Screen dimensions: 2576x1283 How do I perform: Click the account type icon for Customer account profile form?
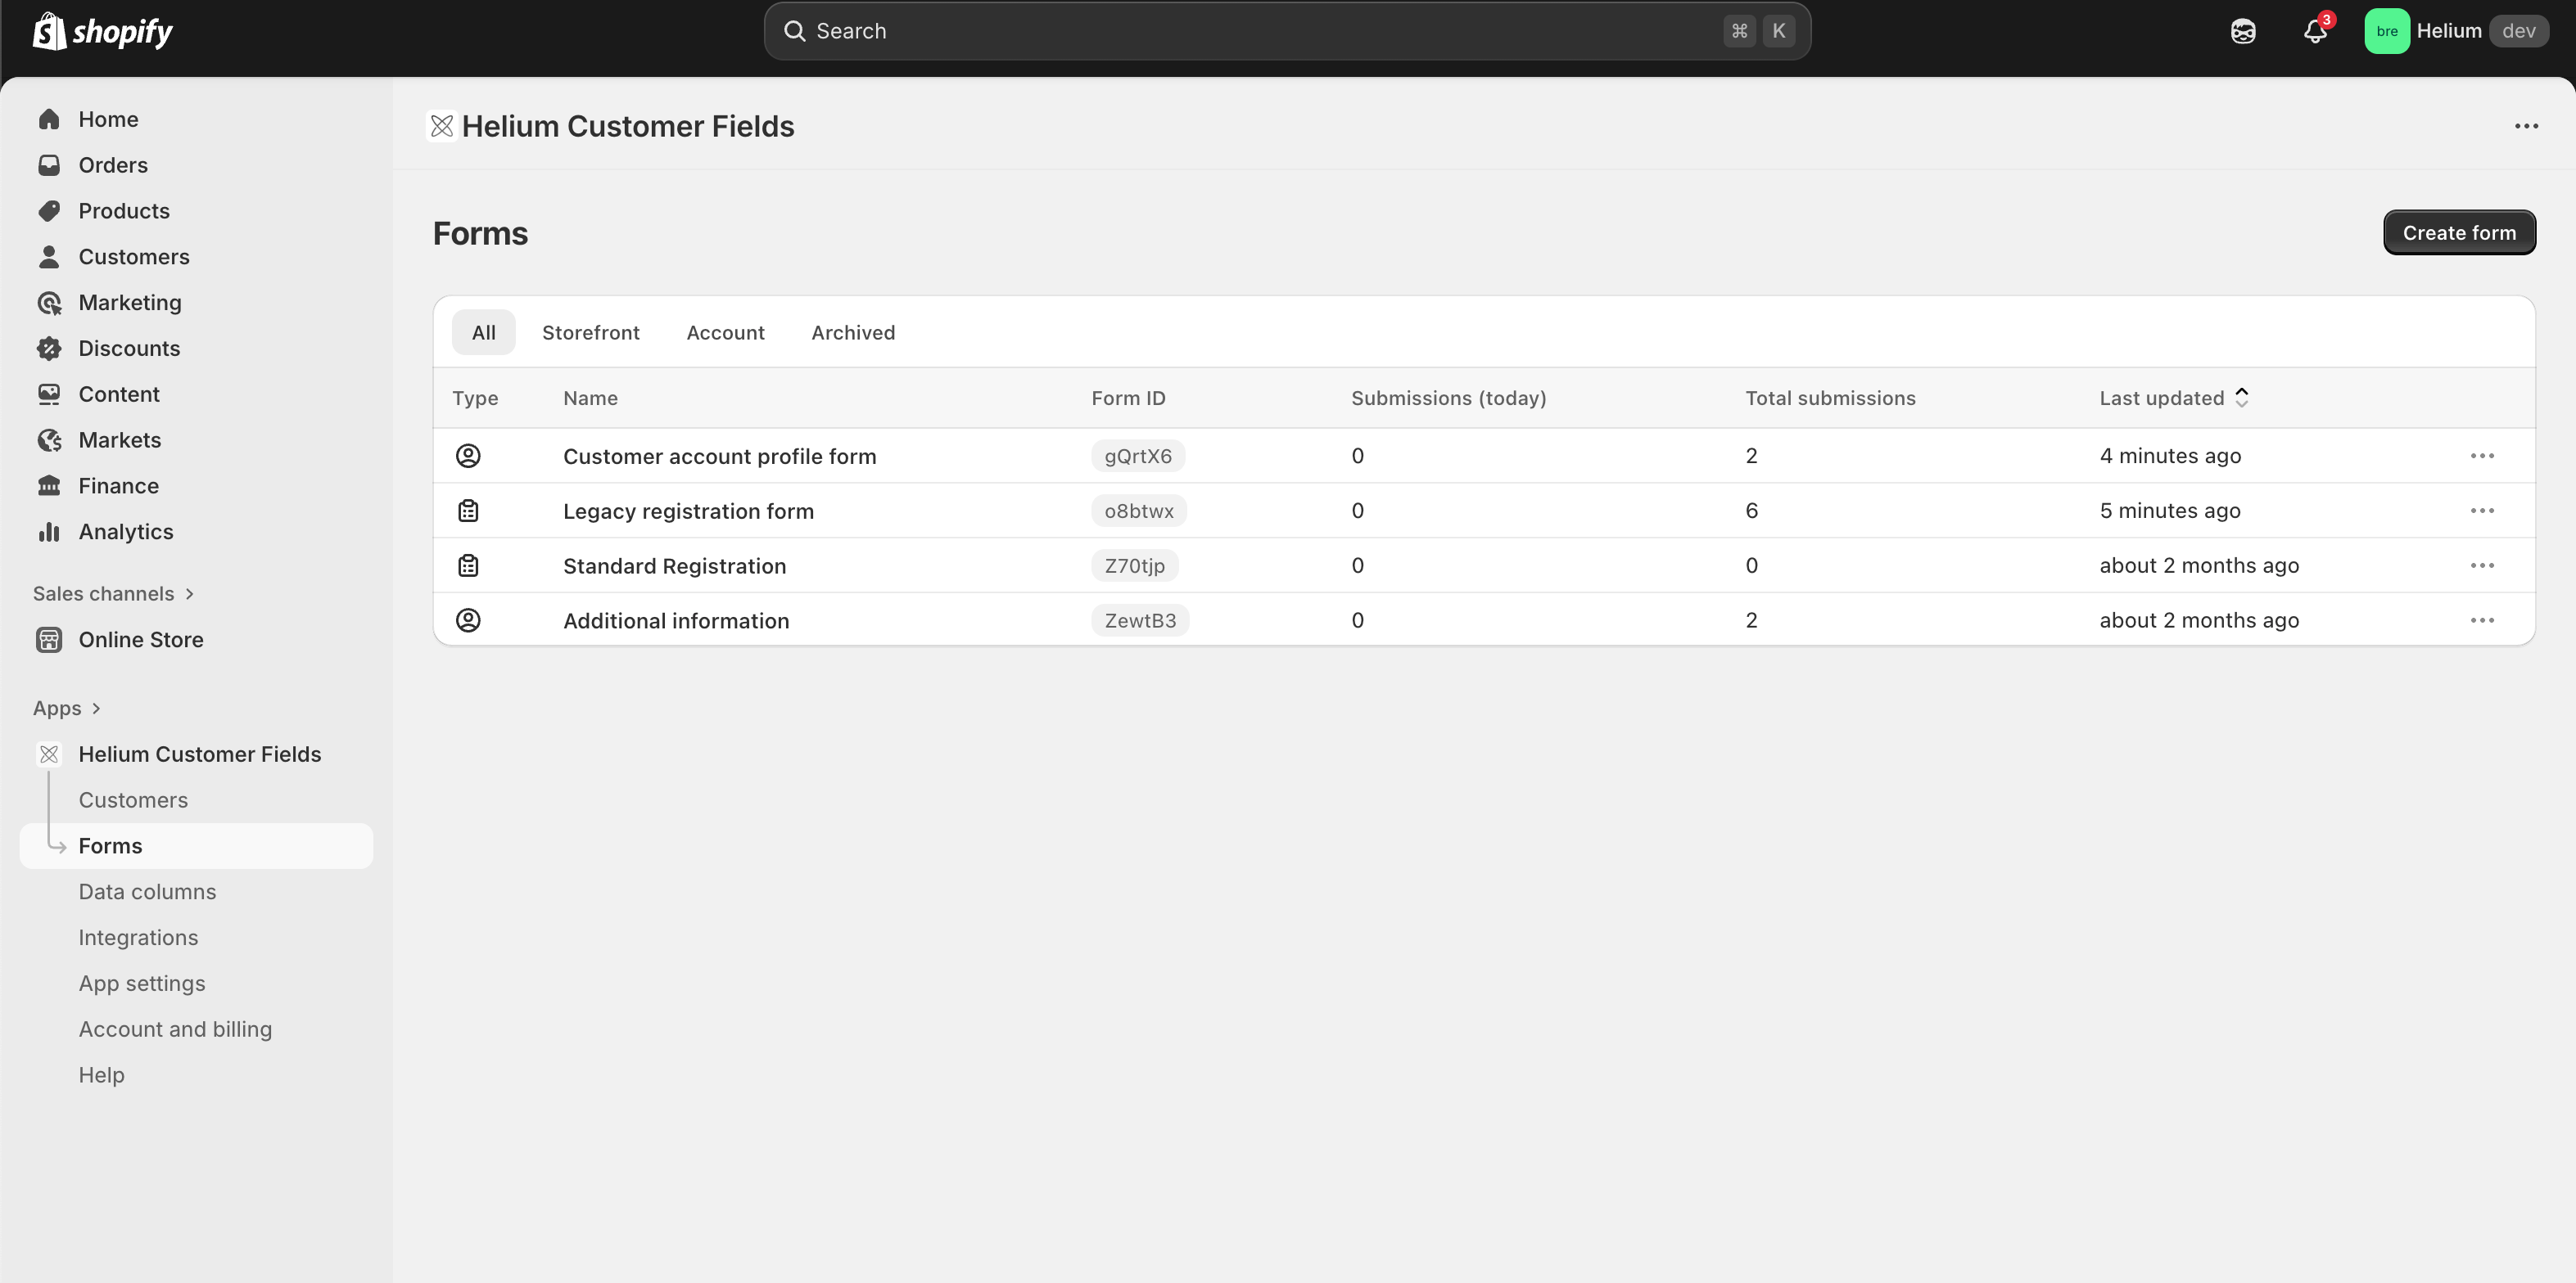click(468, 456)
